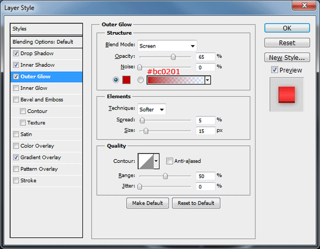Click the contour curve thumbnail

(x=146, y=161)
